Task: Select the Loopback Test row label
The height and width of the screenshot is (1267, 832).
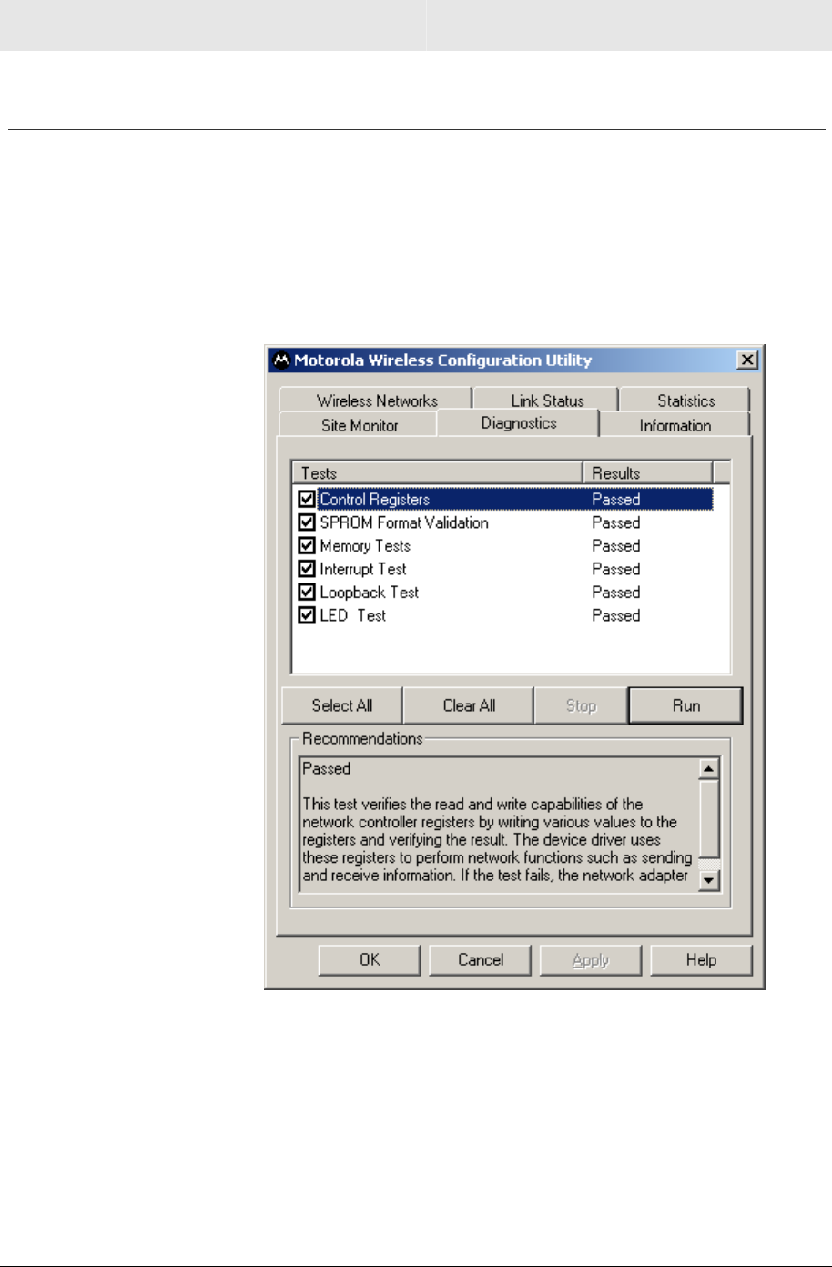Action: 370,593
